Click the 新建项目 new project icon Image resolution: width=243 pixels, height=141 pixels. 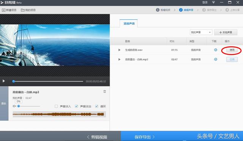click(x=3, y=10)
